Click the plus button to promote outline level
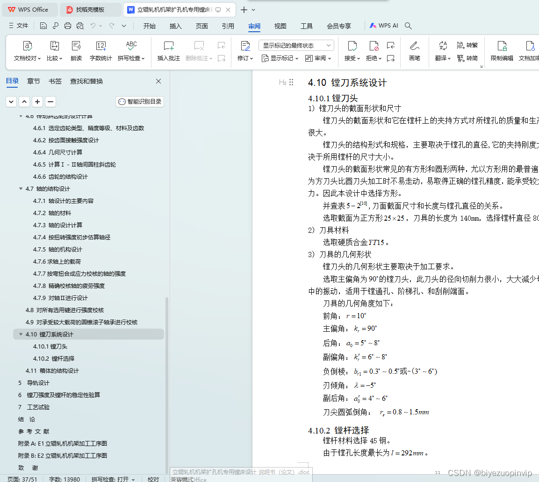The width and height of the screenshot is (539, 482). click(37, 102)
